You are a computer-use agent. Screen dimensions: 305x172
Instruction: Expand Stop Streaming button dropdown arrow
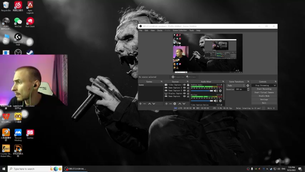pyautogui.click(x=274, y=85)
